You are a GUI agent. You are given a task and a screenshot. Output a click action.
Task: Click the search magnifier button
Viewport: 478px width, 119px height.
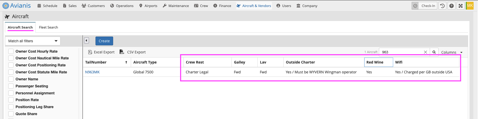434,52
